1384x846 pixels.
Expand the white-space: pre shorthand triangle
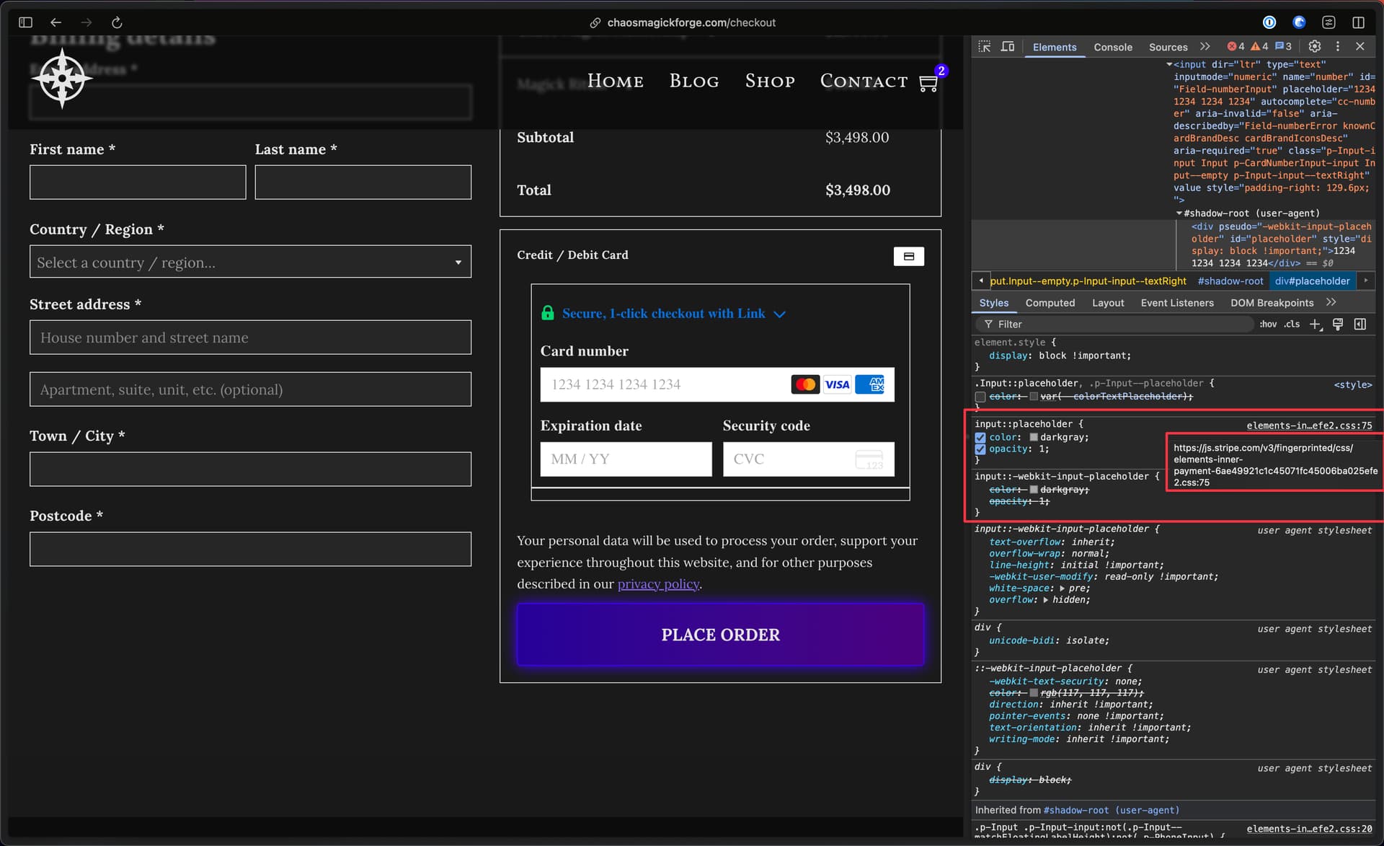tap(1062, 589)
